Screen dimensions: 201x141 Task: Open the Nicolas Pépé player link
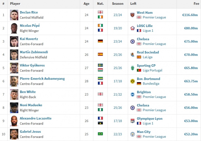(30, 26)
